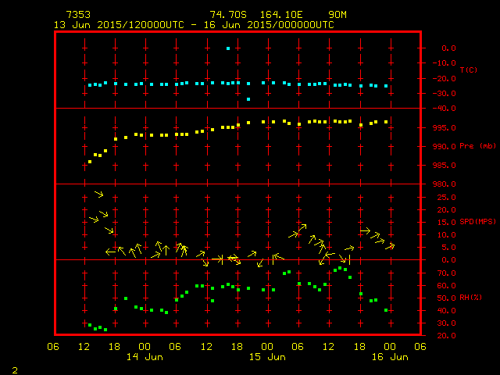500x375 pixels.
Task: Click the page number 2 in corner
Action: point(15,369)
